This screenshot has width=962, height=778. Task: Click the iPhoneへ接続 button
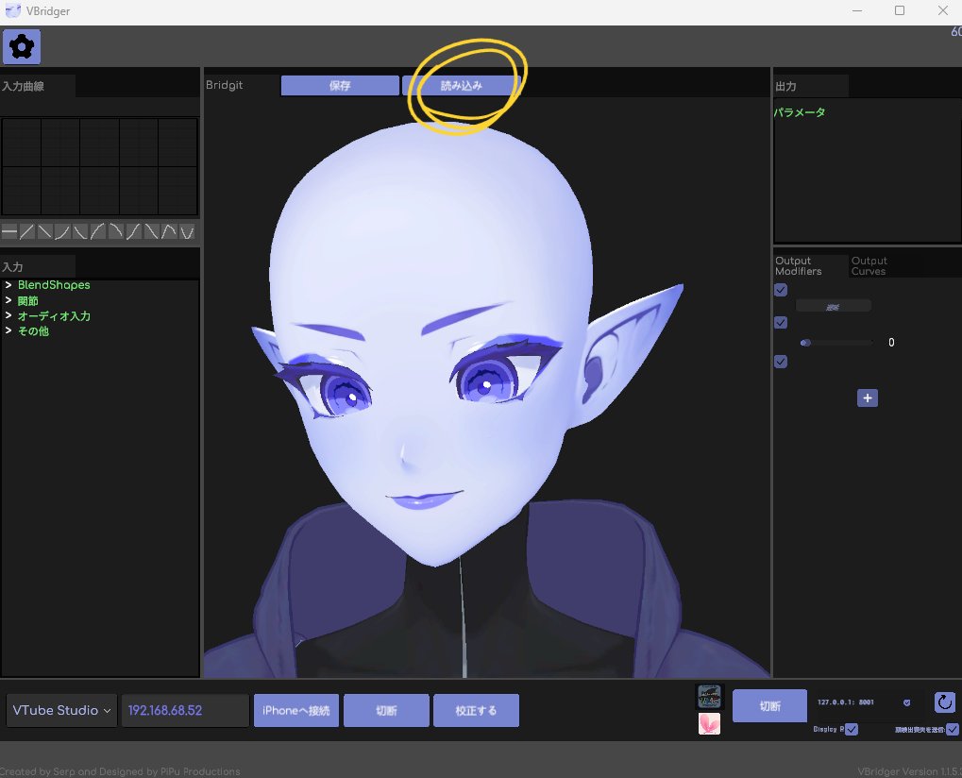pyautogui.click(x=296, y=711)
